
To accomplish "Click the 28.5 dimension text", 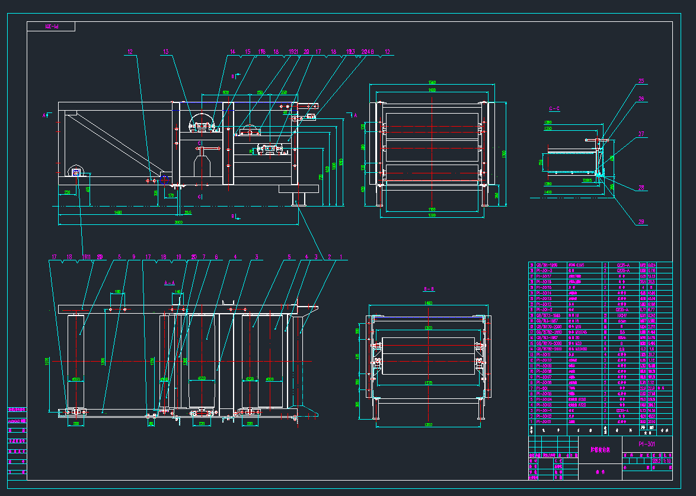I will click(188, 212).
